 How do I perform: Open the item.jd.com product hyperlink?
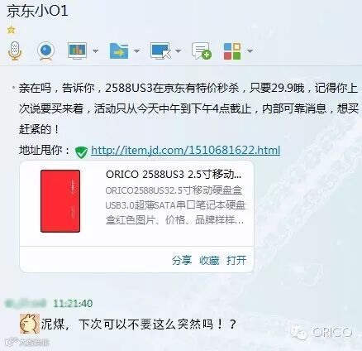[185, 151]
